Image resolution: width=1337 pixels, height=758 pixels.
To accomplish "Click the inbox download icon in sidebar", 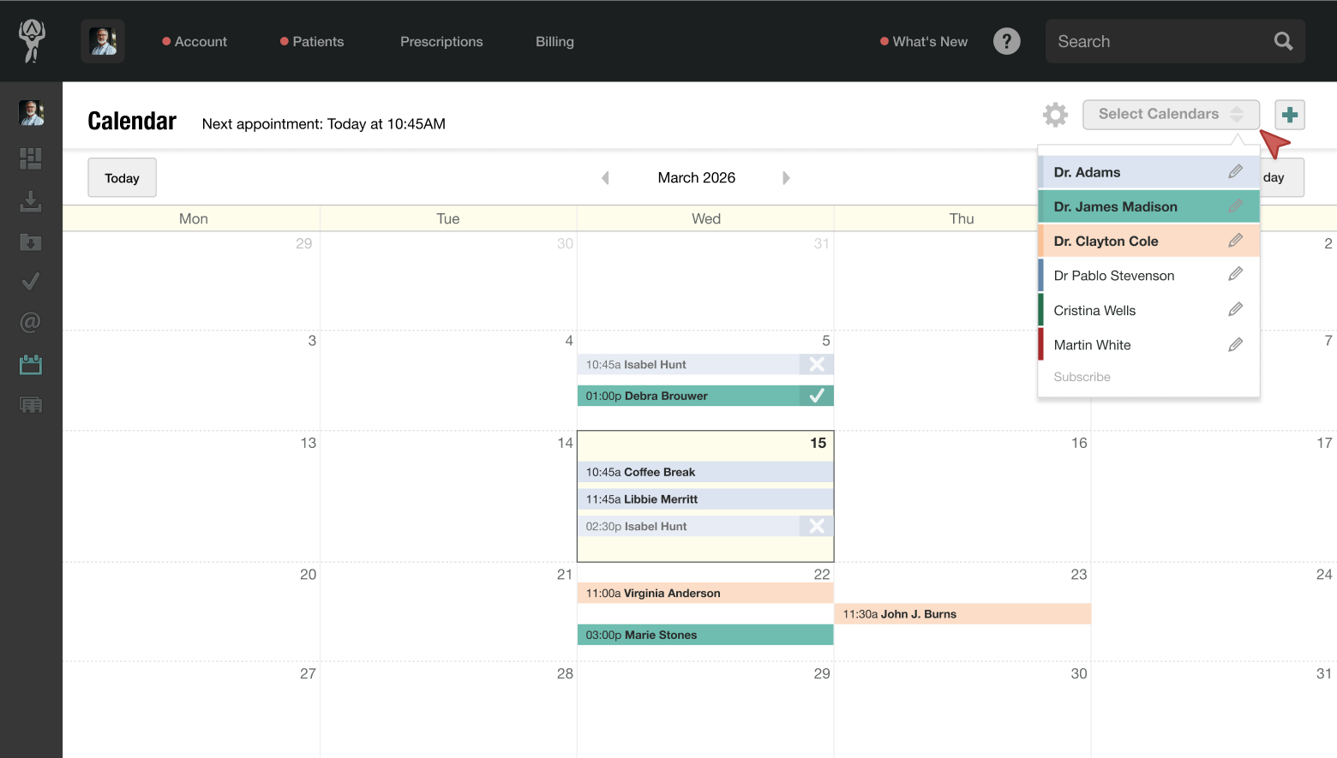I will 30,202.
